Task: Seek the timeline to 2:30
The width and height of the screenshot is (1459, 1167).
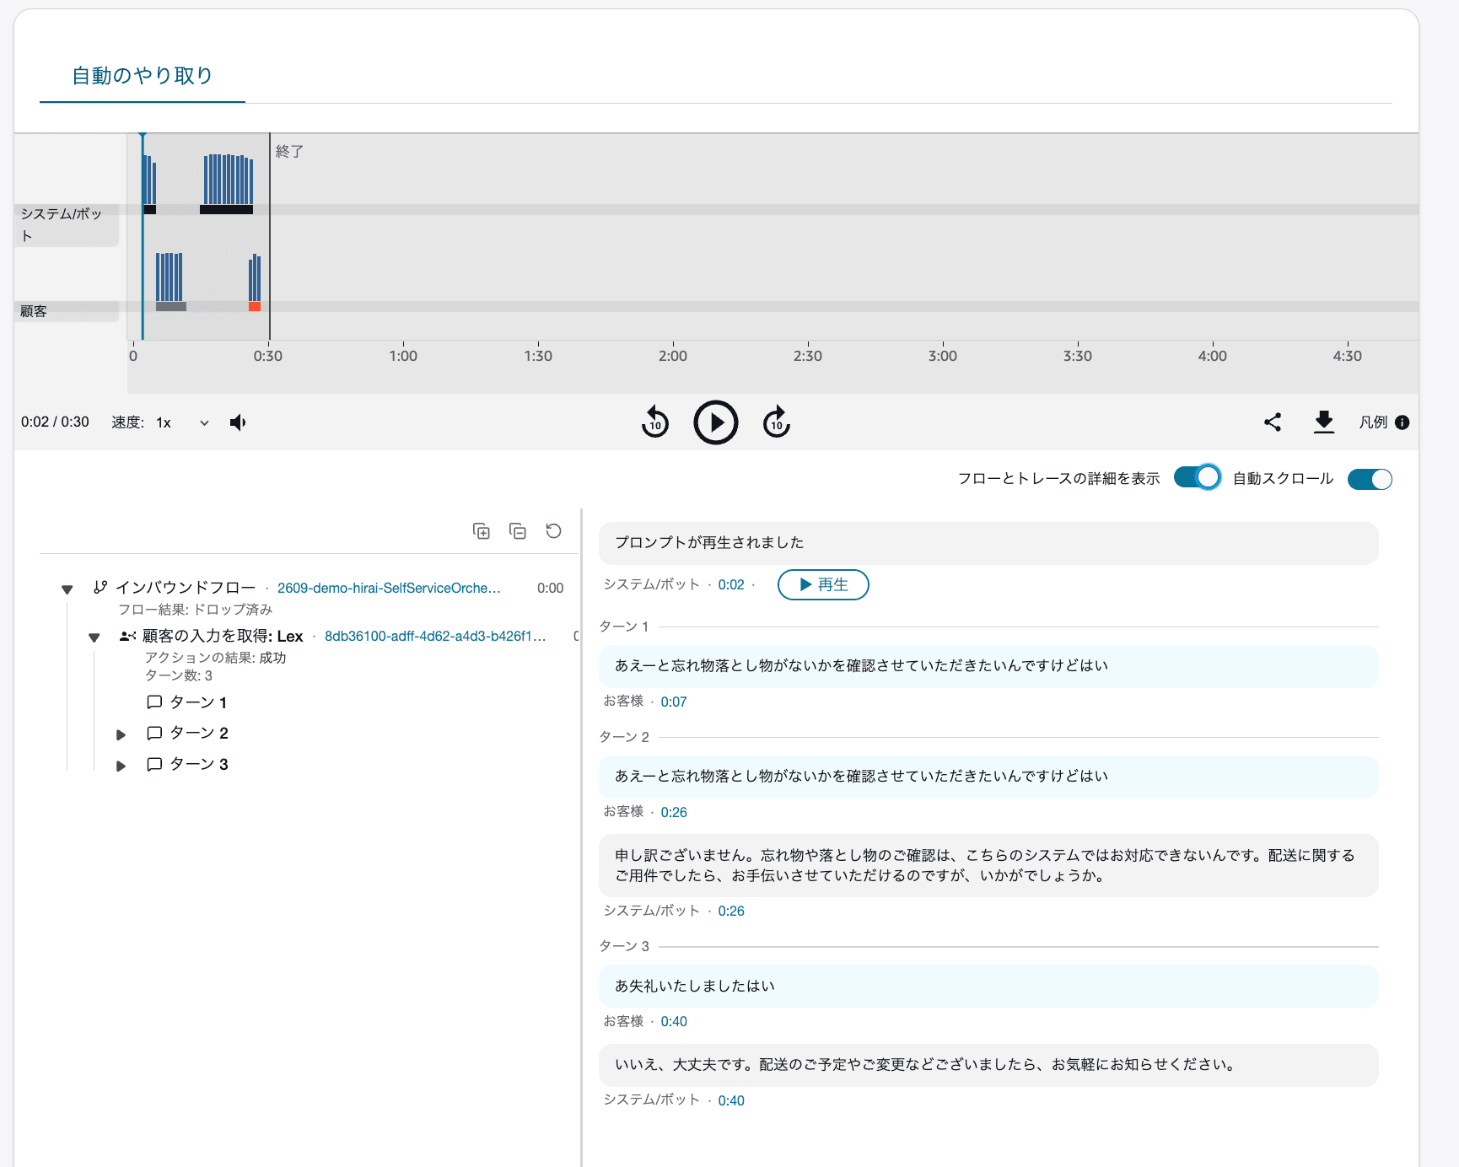Action: point(808,356)
